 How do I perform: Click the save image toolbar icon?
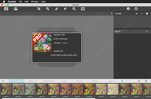point(16,9)
